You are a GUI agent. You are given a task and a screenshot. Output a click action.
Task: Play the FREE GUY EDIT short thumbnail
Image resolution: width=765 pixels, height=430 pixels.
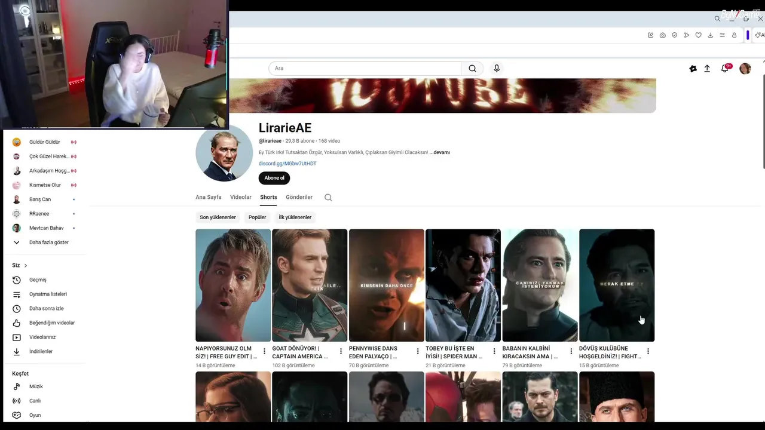coord(233,285)
